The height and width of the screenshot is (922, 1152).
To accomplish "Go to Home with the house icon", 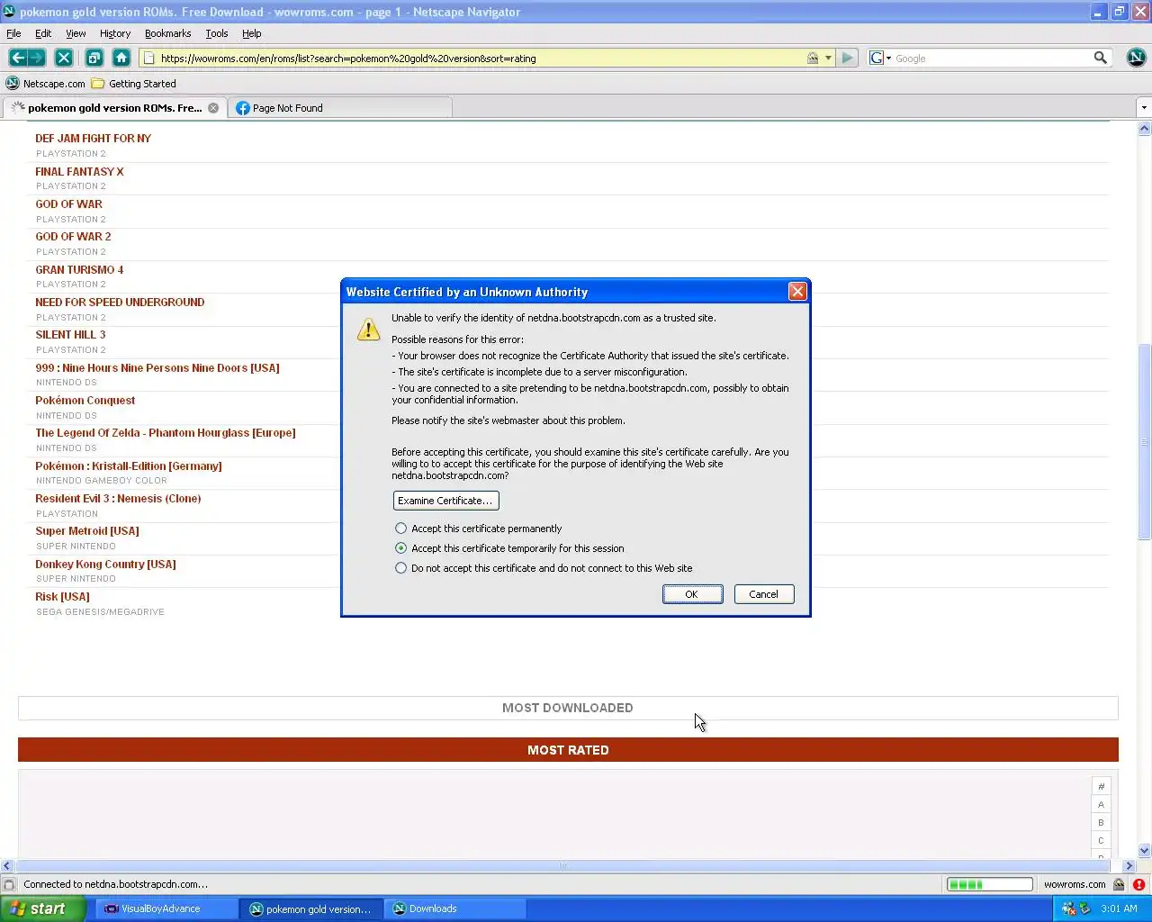I will [121, 58].
